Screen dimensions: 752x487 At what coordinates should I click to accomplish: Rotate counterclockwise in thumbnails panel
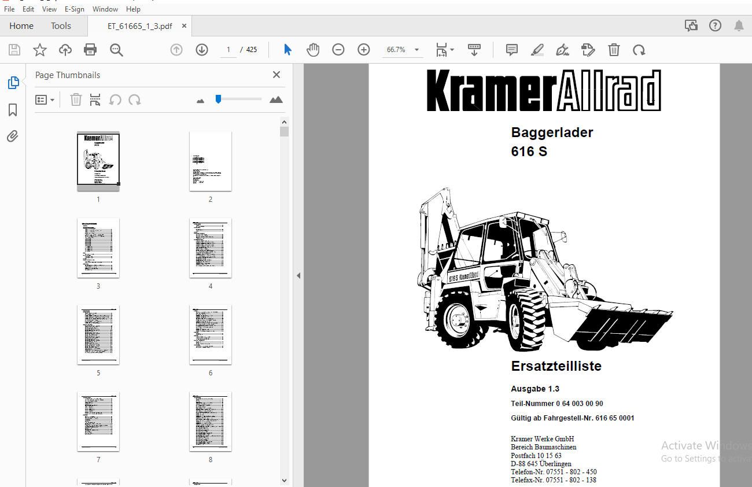tap(115, 100)
